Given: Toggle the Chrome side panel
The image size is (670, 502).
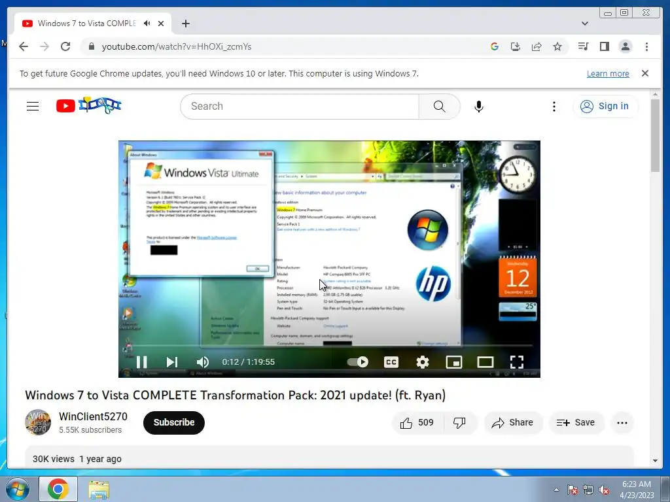Looking at the screenshot, I should (x=604, y=46).
